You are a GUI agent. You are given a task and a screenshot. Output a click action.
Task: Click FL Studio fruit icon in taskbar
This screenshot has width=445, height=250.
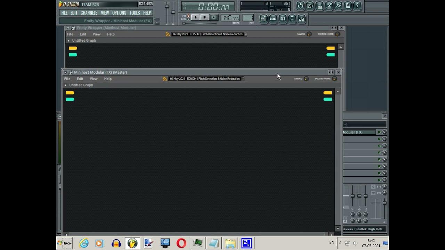pyautogui.click(x=132, y=243)
